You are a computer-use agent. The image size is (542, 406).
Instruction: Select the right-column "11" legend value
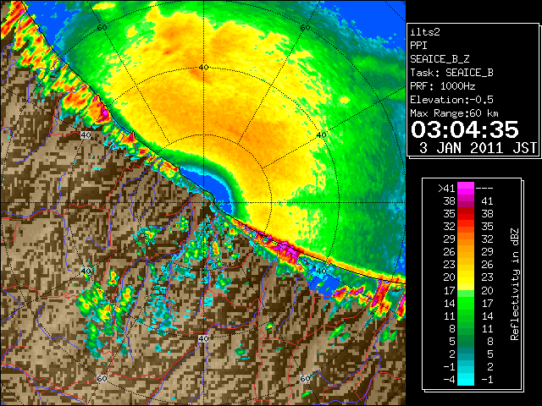[487, 328]
